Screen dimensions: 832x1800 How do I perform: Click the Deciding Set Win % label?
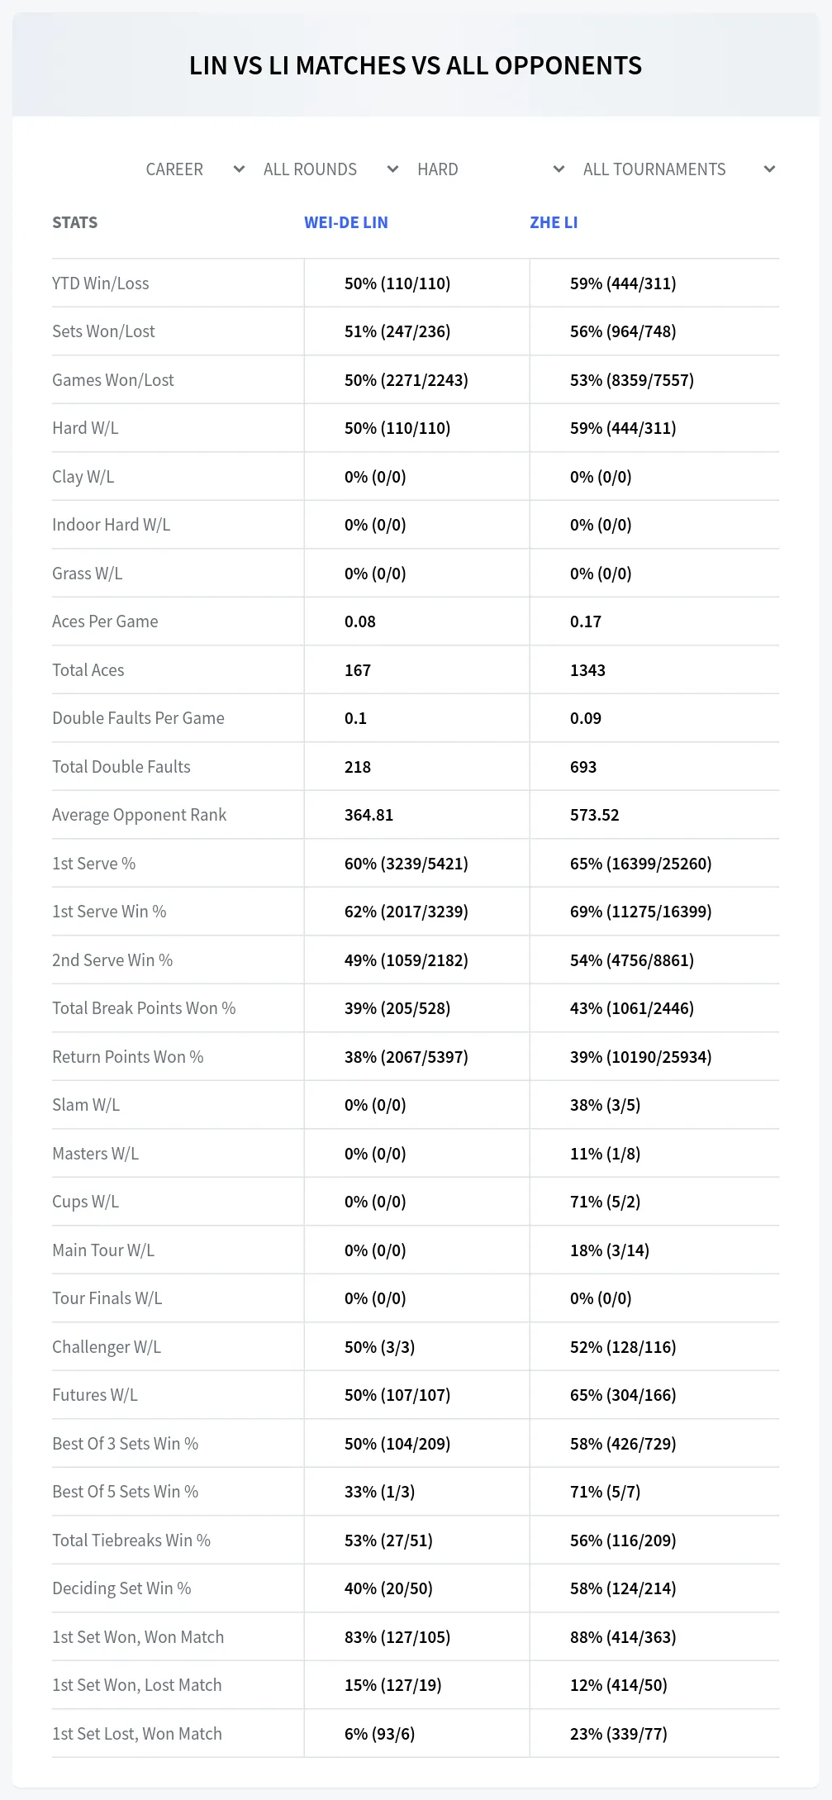[x=121, y=1588]
